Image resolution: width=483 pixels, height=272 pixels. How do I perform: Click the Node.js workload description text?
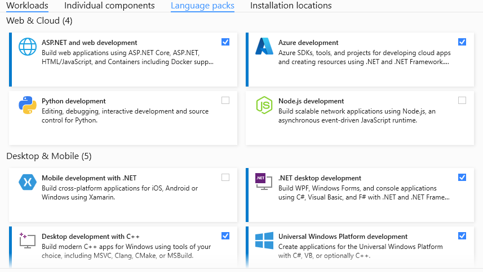pyautogui.click(x=357, y=116)
